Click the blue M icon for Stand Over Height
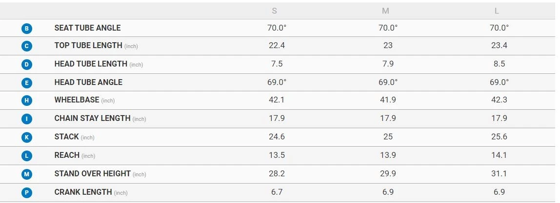Viewport: 560px width, 203px height. (27, 174)
